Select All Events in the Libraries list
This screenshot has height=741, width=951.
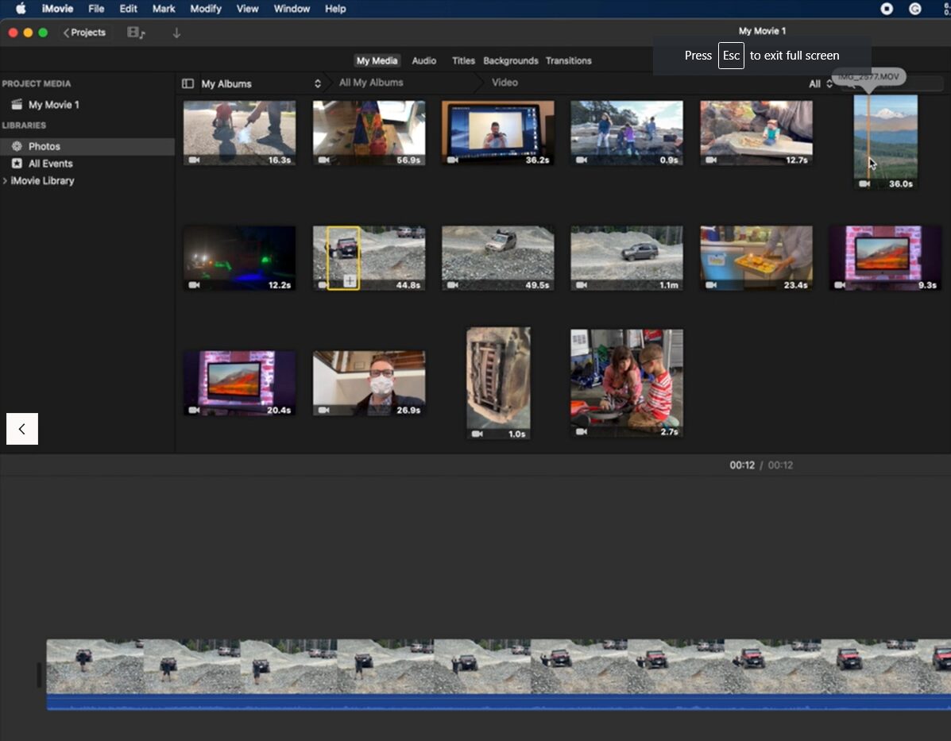pyautogui.click(x=50, y=164)
